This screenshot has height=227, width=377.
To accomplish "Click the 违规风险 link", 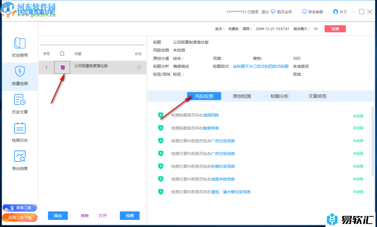I will pos(211,115).
